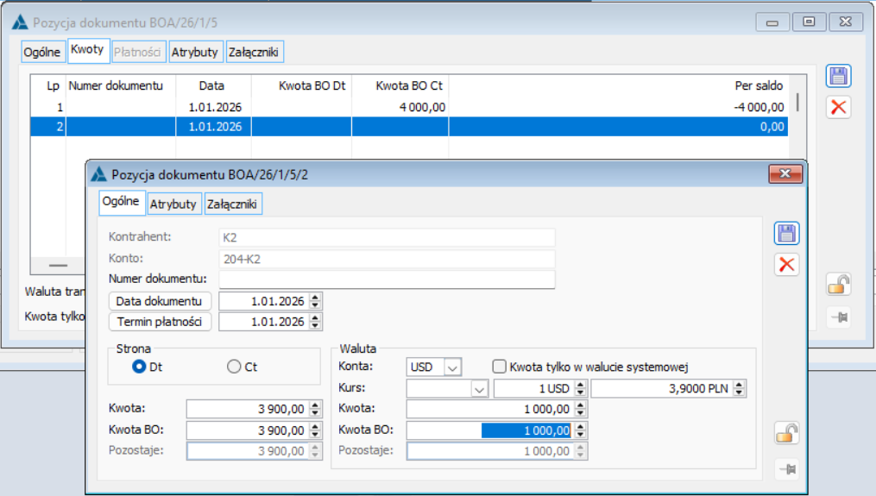The height and width of the screenshot is (496, 876).
Task: Select table row 1 with 4 000,00 Kwota BO Ct
Action: tap(409, 107)
